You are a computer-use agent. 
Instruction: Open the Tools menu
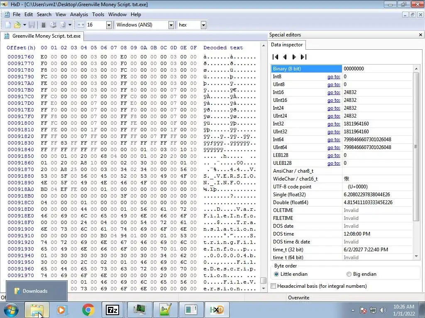(98, 14)
